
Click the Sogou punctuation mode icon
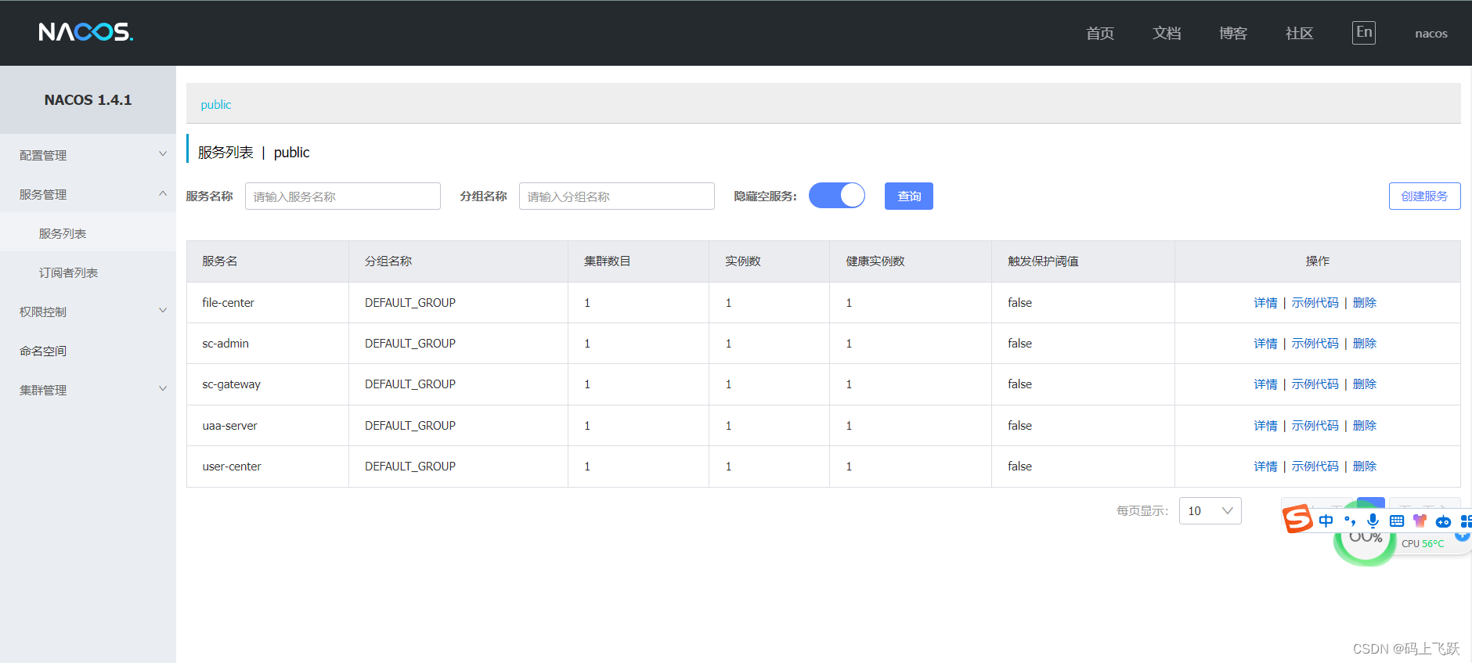click(x=1350, y=521)
